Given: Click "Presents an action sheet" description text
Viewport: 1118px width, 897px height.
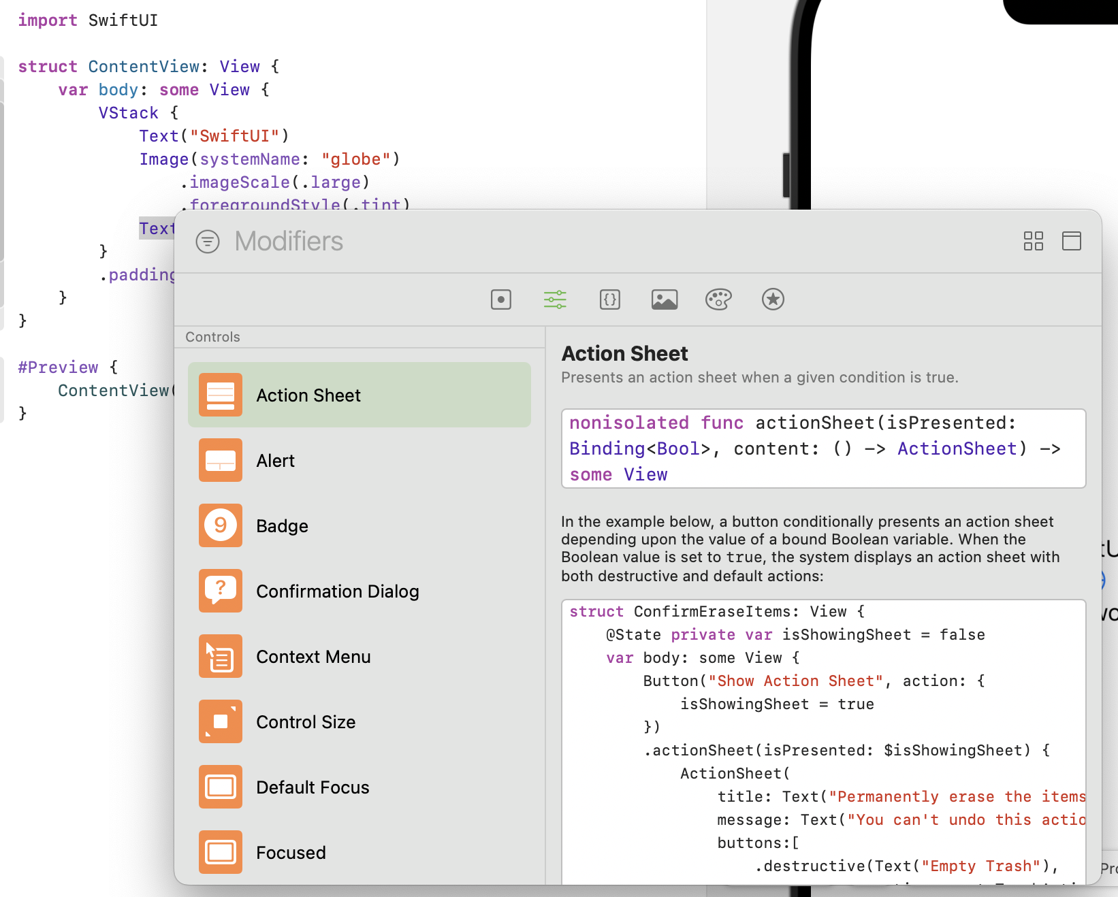Looking at the screenshot, I should [x=759, y=378].
